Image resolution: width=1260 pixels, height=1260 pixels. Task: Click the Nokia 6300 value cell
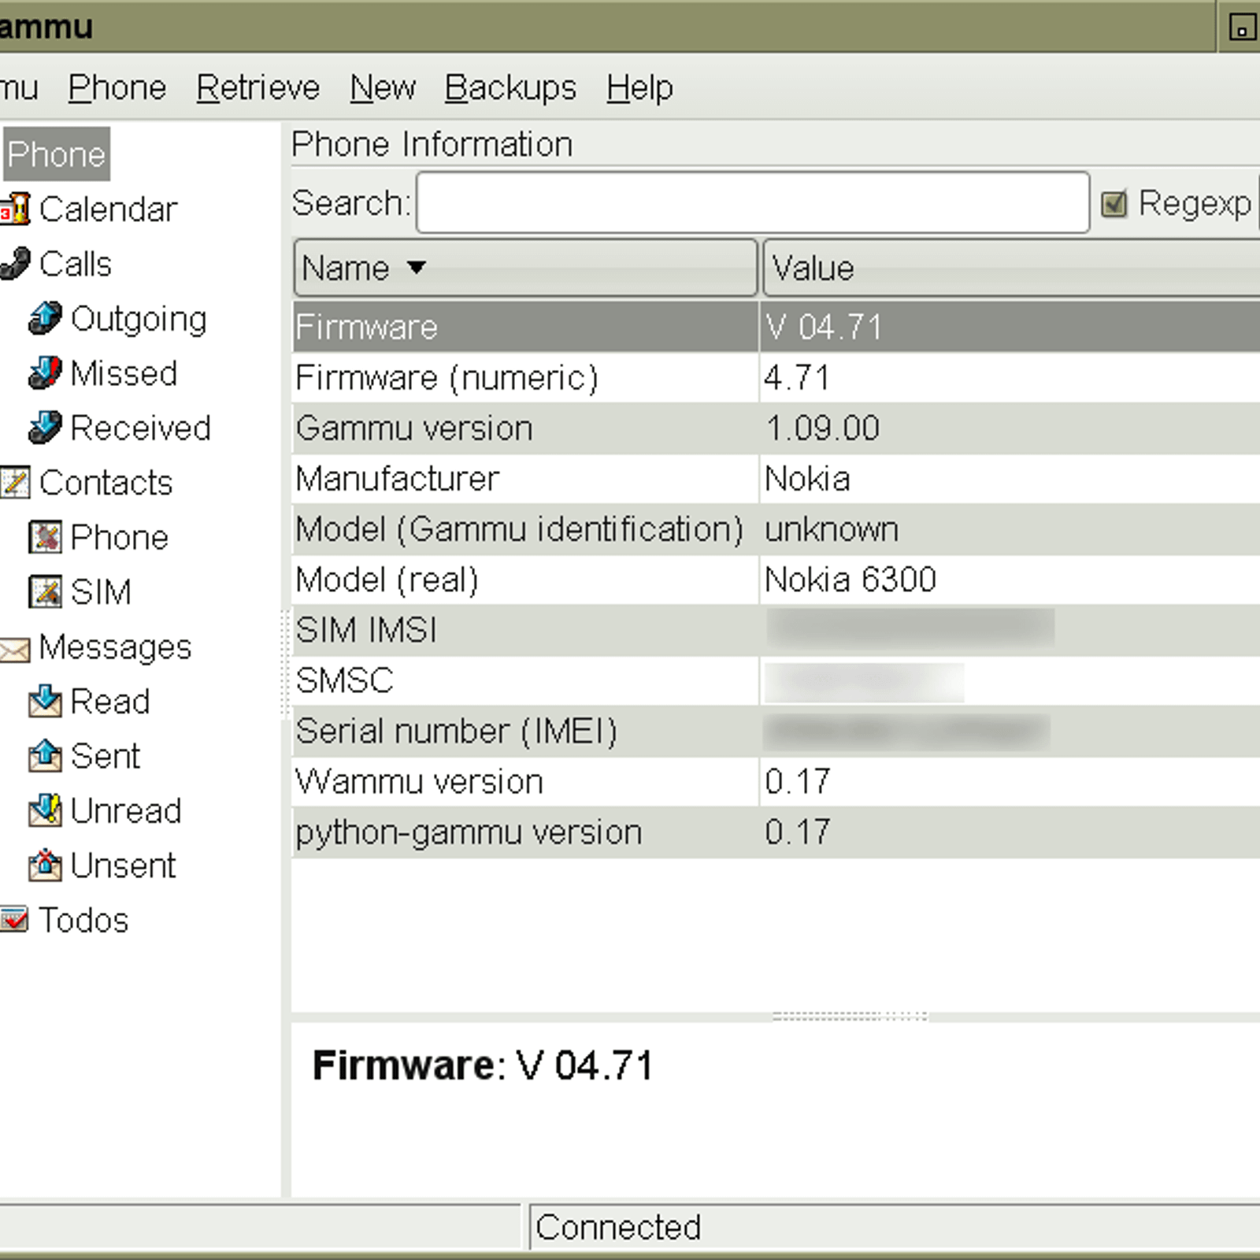(x=850, y=580)
